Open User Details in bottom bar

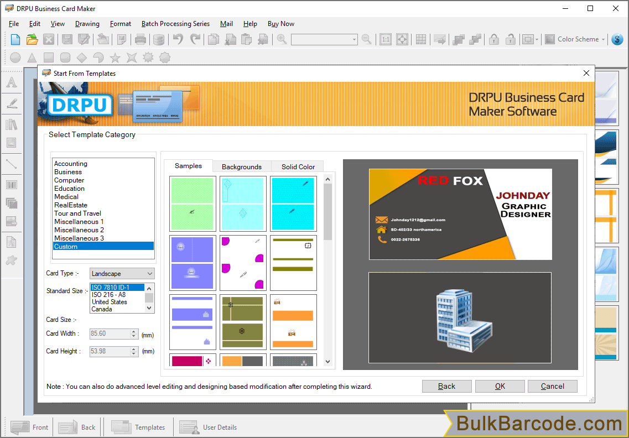coord(208,427)
